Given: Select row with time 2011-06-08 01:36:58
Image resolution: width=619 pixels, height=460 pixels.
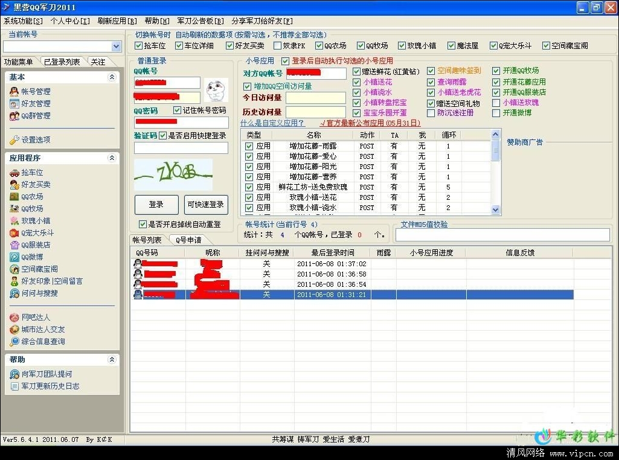Looking at the screenshot, I should (351, 274).
